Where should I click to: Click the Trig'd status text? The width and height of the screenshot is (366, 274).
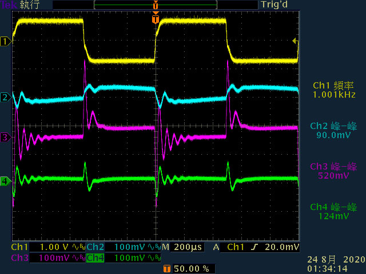coord(274,5)
